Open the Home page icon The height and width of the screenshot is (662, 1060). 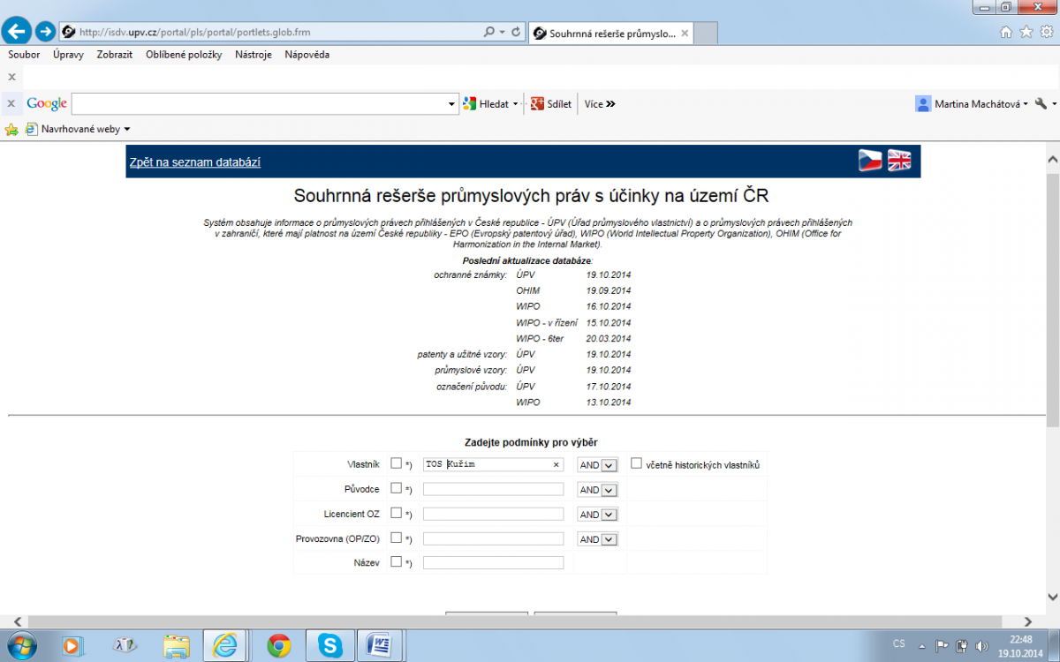click(x=1005, y=32)
